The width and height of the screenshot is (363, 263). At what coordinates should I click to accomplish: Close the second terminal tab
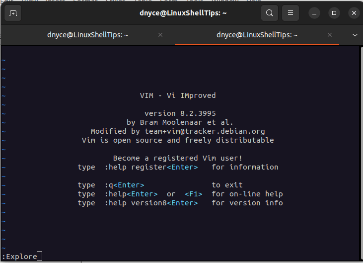point(330,35)
